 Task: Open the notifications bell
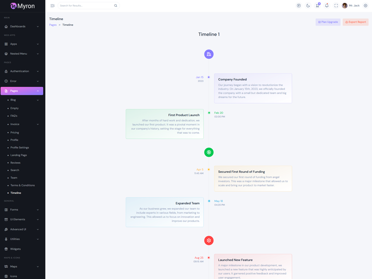click(x=326, y=6)
